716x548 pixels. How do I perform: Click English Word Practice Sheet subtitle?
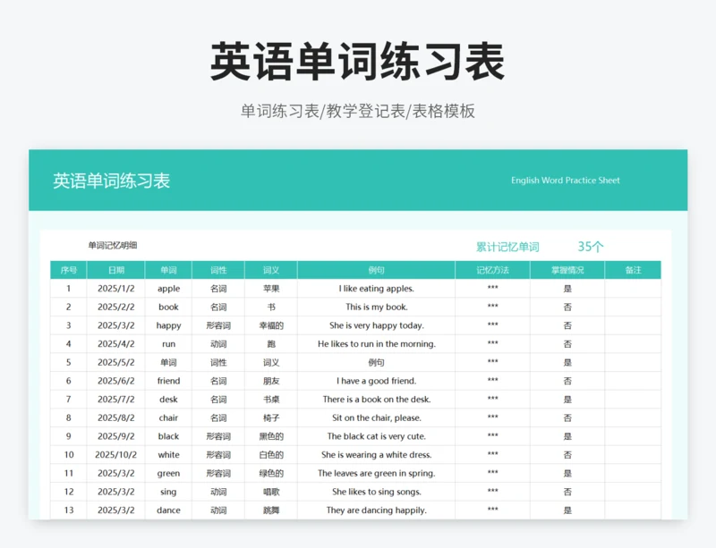566,181
